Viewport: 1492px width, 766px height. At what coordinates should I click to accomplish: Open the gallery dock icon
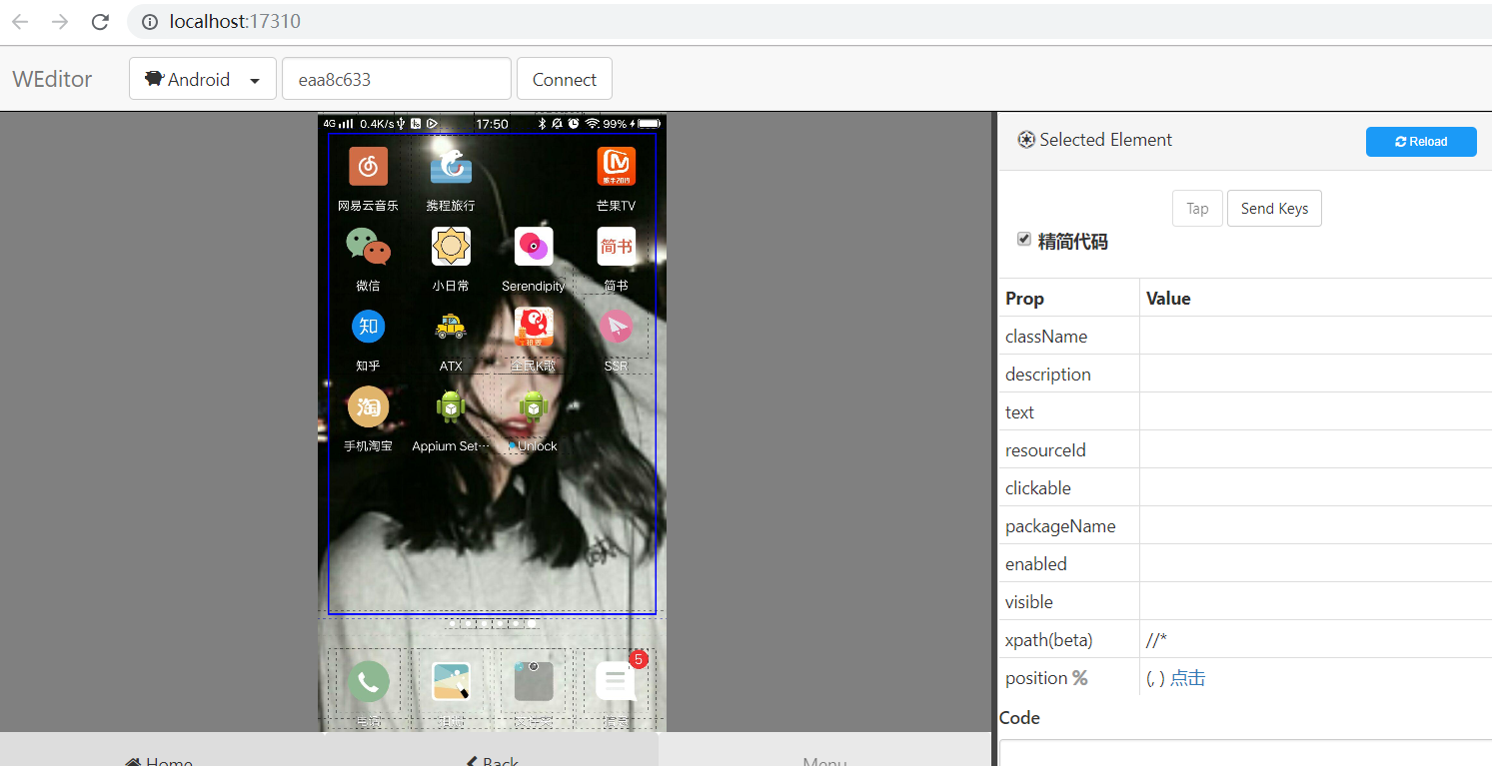(451, 681)
